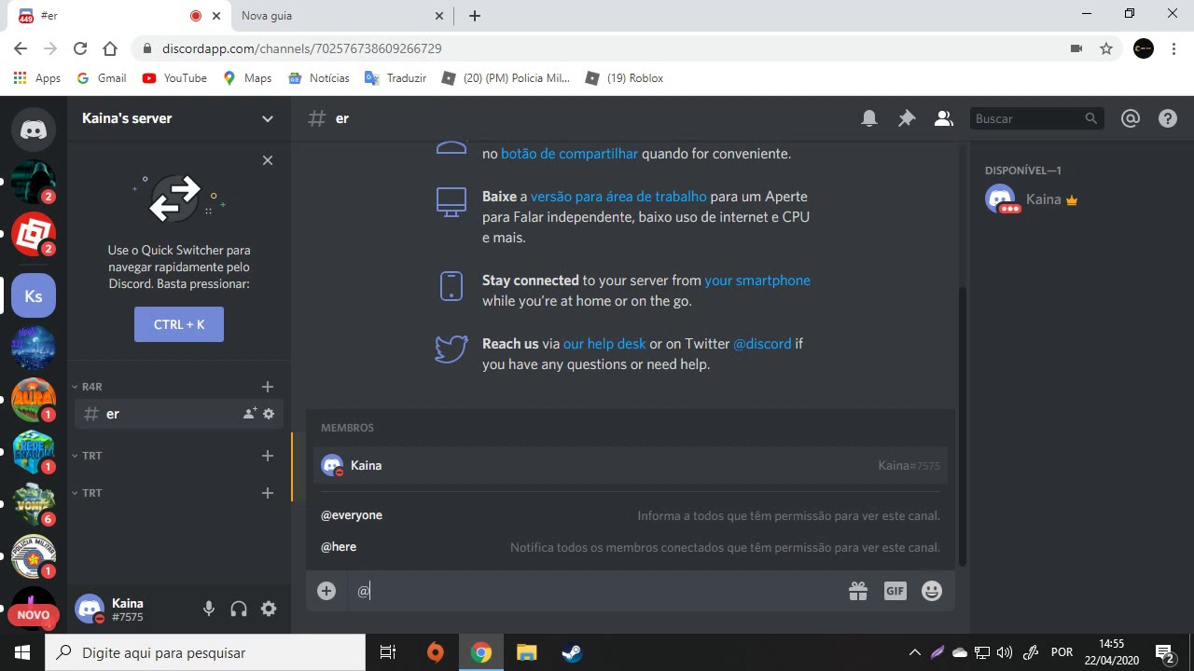Open the red cube logo server
This screenshot has width=1194, height=671.
[34, 234]
